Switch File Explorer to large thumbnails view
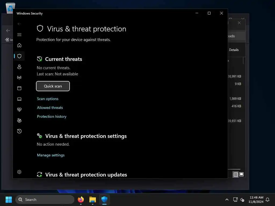Viewport: 275px width, 206px height. pyautogui.click(x=241, y=174)
